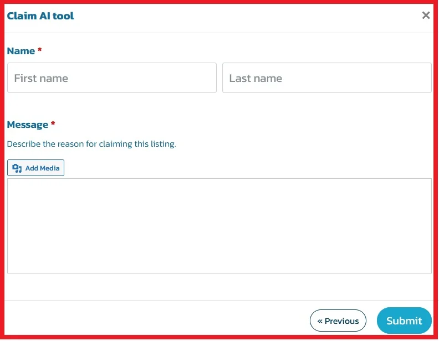The width and height of the screenshot is (439, 341).
Task: Place cursor on 'Last name' placeholder text
Action: (x=256, y=79)
